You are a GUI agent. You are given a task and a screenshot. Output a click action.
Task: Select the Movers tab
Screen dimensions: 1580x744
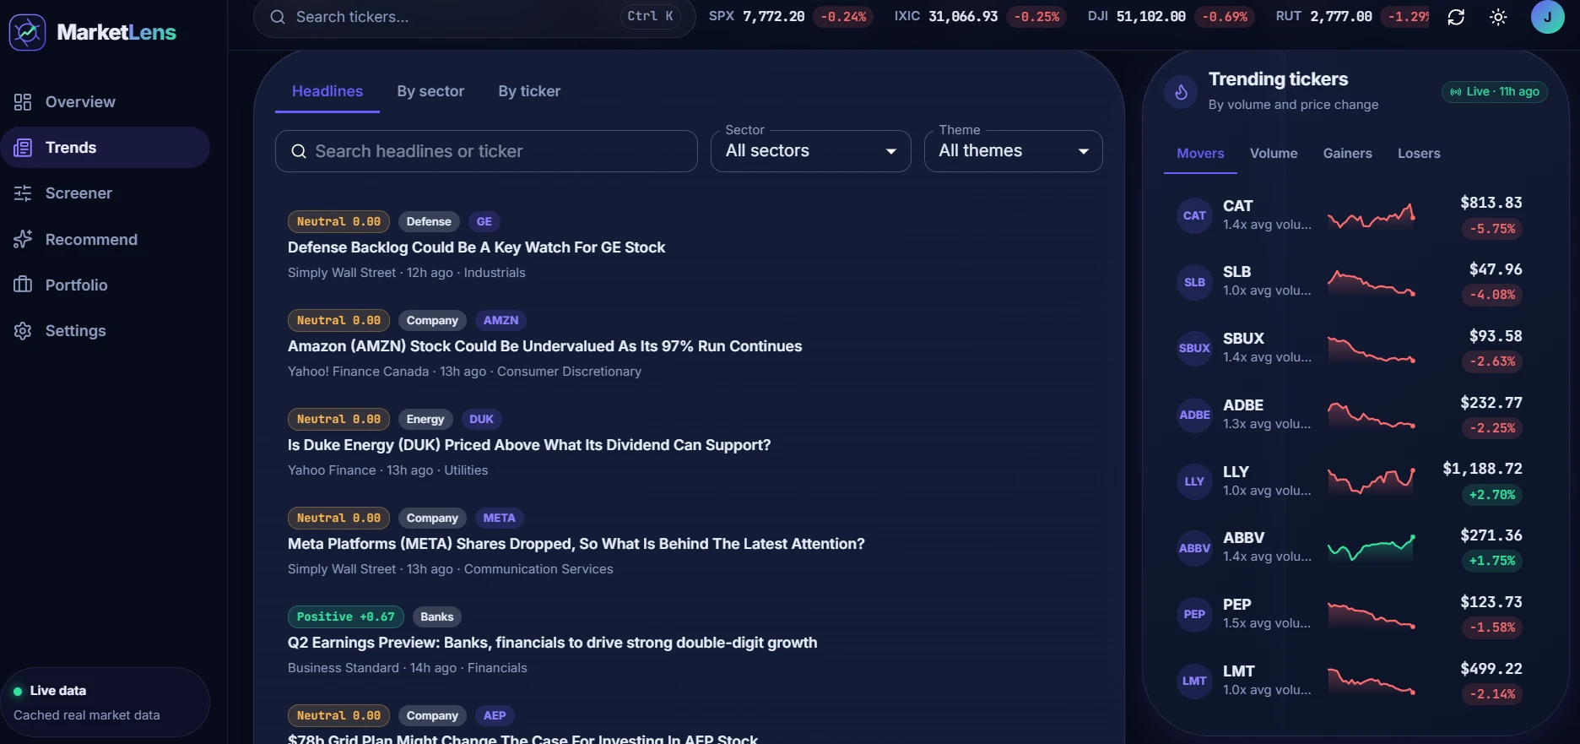1200,154
